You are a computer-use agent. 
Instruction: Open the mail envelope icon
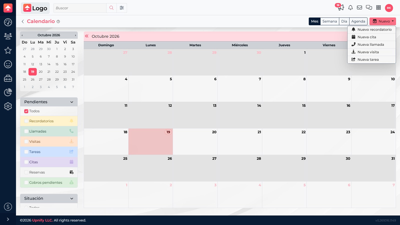(359, 7)
